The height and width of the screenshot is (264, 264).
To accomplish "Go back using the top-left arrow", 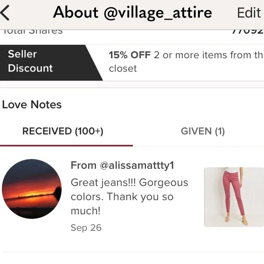I will tap(5, 13).
